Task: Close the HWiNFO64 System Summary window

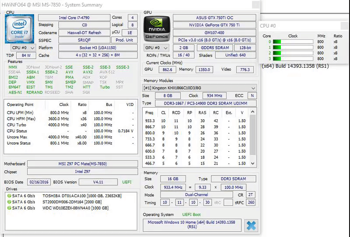Action: pyautogui.click(x=255, y=5)
